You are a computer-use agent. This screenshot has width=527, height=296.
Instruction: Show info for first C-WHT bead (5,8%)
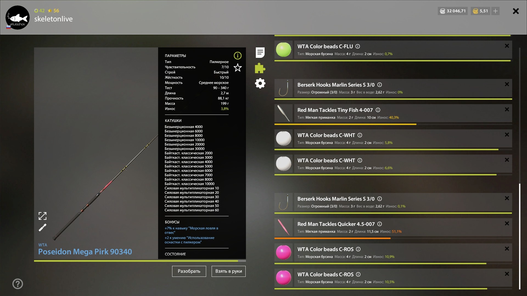pos(360,135)
